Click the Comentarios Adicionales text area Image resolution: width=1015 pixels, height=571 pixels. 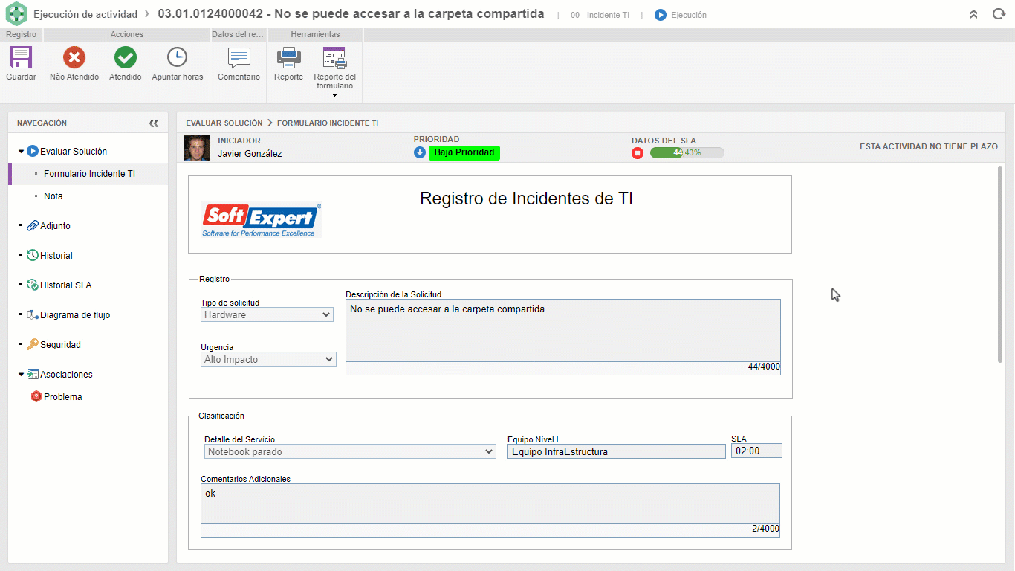pos(490,504)
